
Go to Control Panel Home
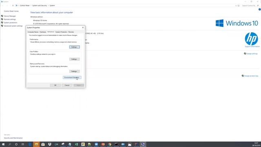(11, 11)
